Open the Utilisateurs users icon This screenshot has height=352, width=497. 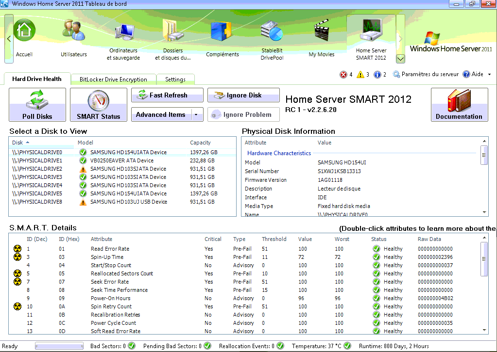click(x=73, y=31)
